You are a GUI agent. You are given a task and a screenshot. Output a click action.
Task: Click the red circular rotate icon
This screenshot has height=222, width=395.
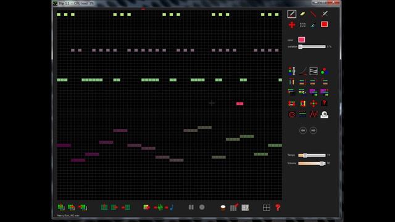click(292, 115)
